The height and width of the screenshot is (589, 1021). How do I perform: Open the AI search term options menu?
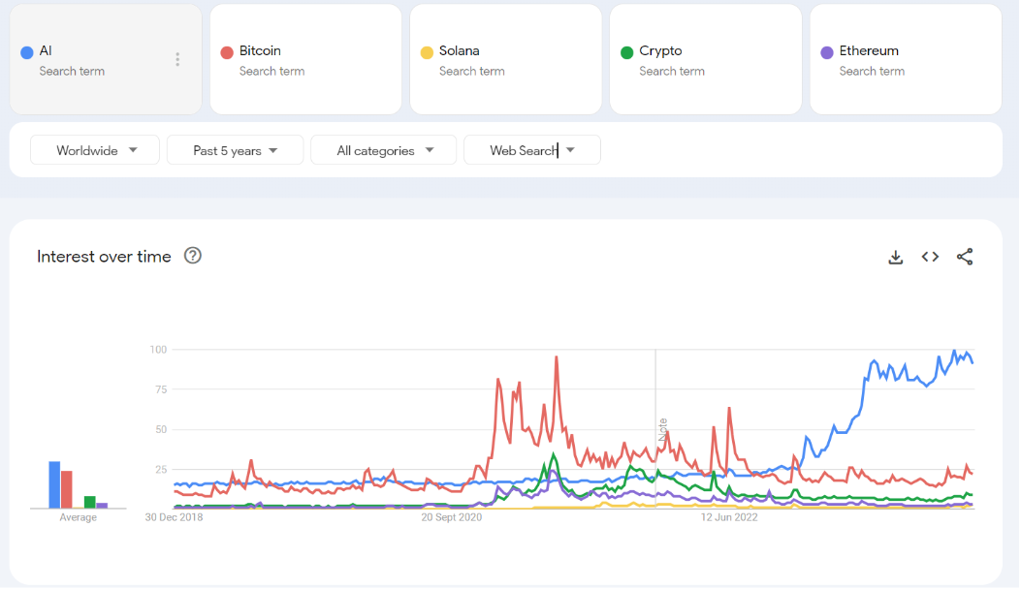pyautogui.click(x=177, y=58)
